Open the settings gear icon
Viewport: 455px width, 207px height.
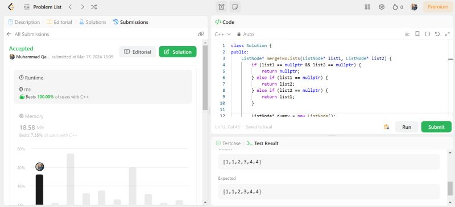[x=382, y=7]
